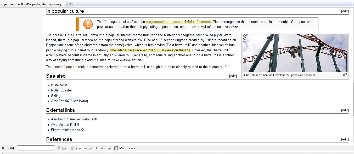Open Avro Vulcan Roll external link
Viewport: 354px width, 154px height.
[63, 125]
